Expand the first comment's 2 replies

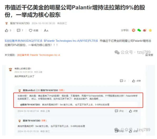(123, 81)
